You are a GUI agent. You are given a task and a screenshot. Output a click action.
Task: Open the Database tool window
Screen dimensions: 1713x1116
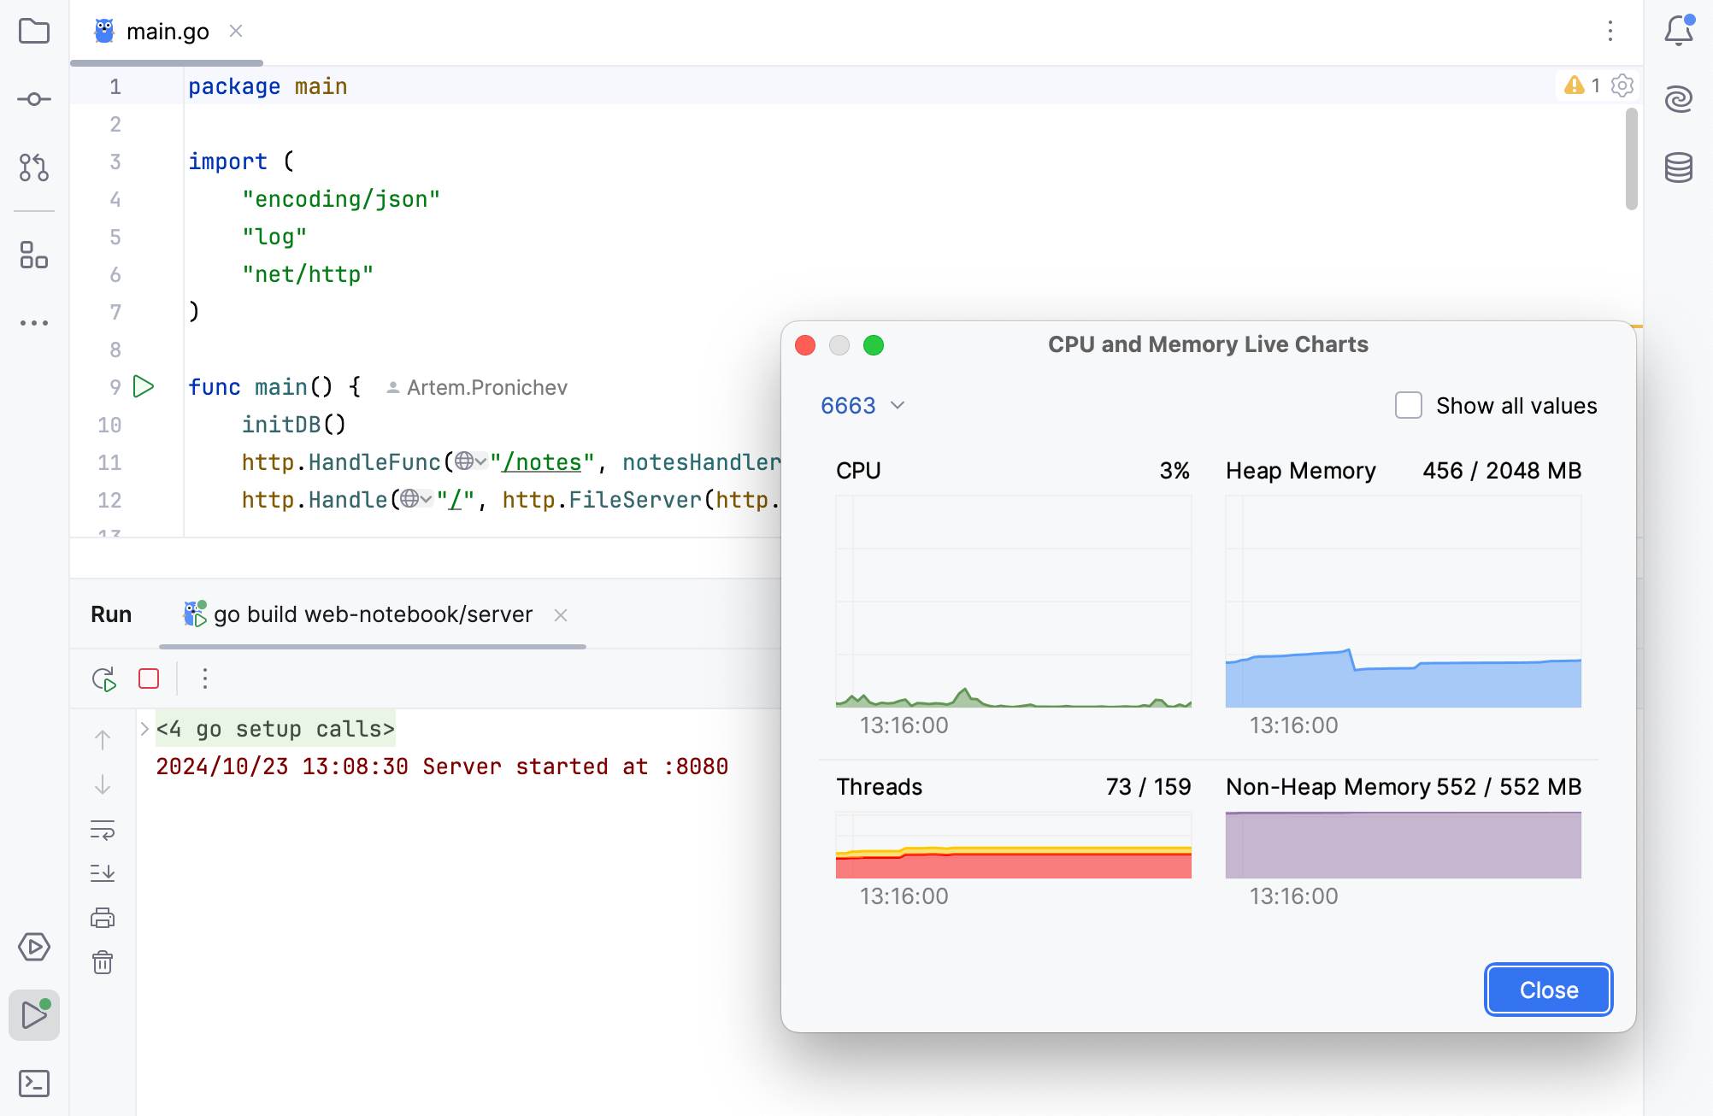pos(1679,167)
